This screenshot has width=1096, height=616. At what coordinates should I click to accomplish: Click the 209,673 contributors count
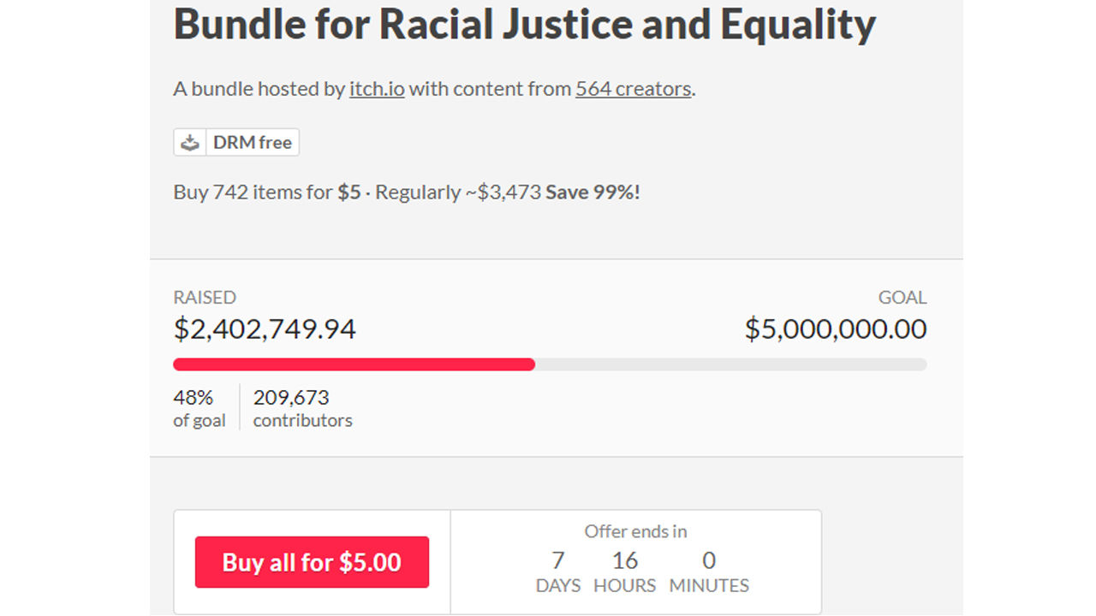pyautogui.click(x=303, y=408)
